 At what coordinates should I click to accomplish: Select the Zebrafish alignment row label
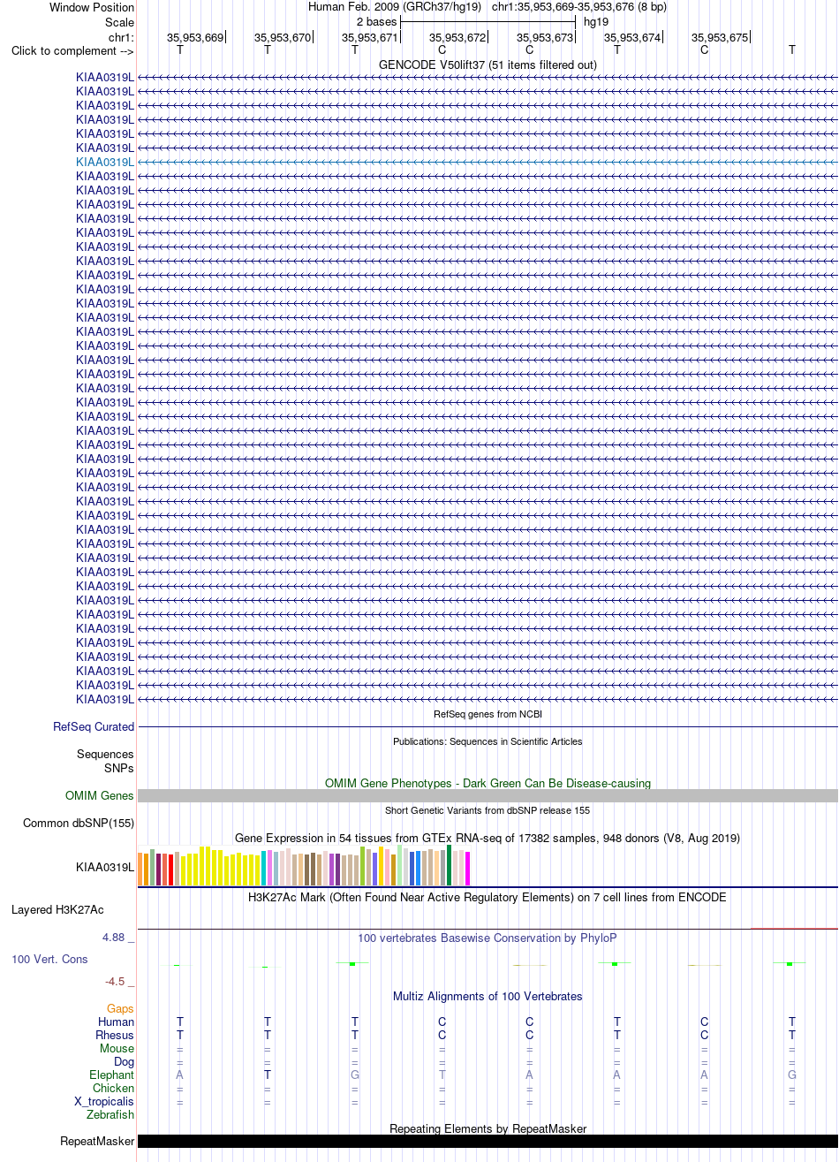click(x=110, y=1115)
